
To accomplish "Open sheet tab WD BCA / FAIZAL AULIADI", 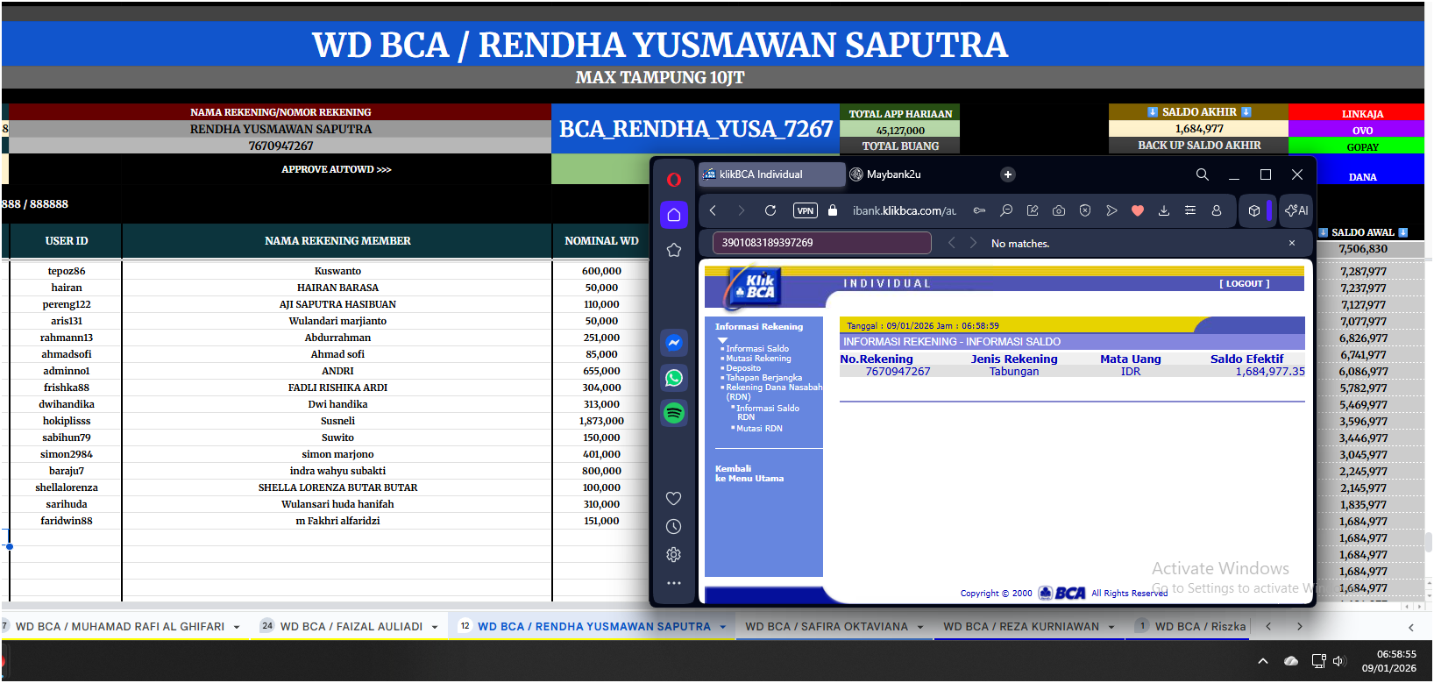I will 351,627.
